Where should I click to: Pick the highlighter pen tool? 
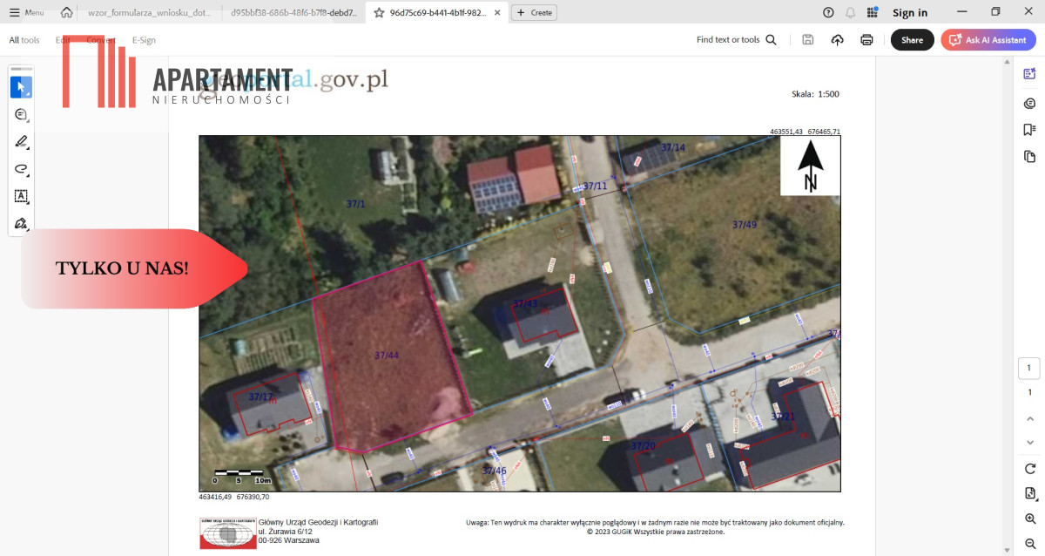[x=21, y=142]
